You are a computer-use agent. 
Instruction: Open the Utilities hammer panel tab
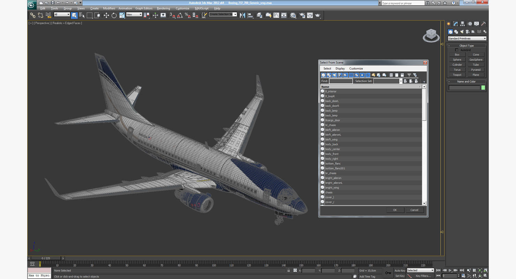pyautogui.click(x=484, y=24)
